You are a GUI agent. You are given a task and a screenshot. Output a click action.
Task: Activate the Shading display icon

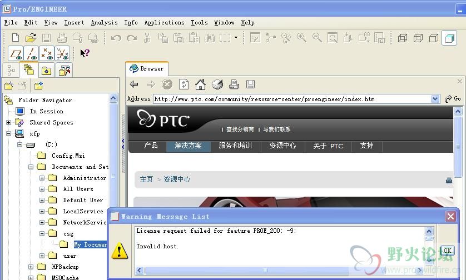(x=449, y=38)
